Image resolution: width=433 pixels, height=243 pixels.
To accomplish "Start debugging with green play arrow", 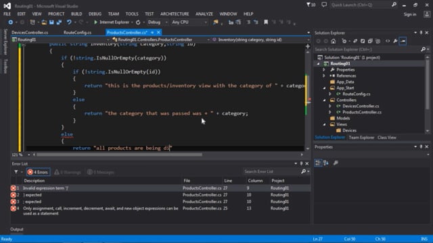I will (95, 22).
